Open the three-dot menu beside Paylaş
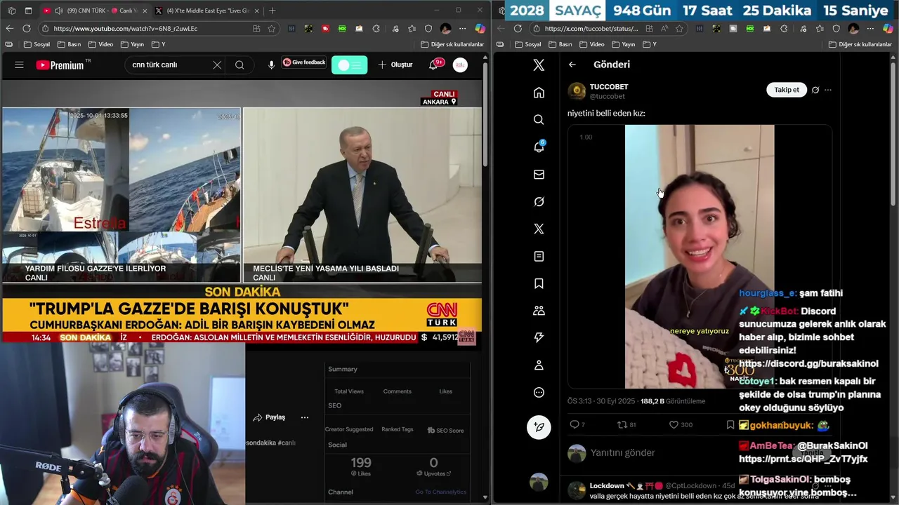Image resolution: width=899 pixels, height=505 pixels. pos(305,417)
